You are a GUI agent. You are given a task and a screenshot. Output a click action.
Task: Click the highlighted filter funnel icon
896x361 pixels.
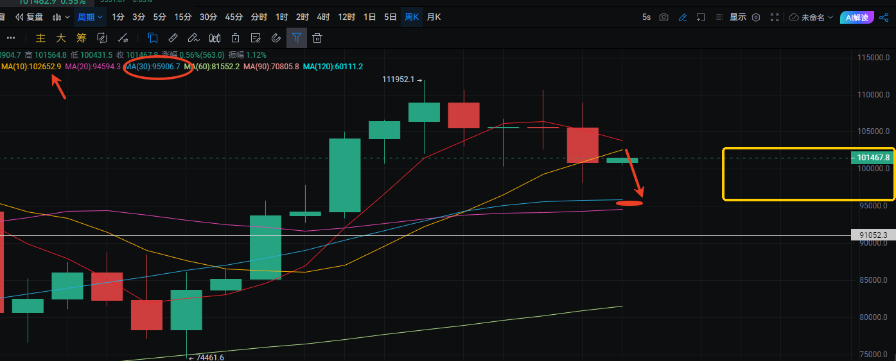coord(297,38)
